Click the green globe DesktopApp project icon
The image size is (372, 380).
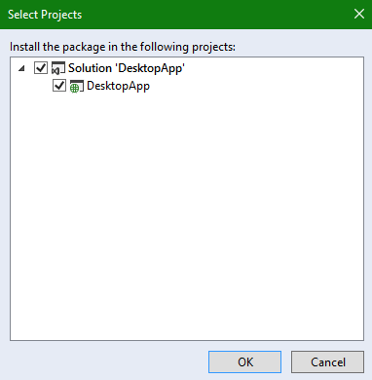[77, 87]
